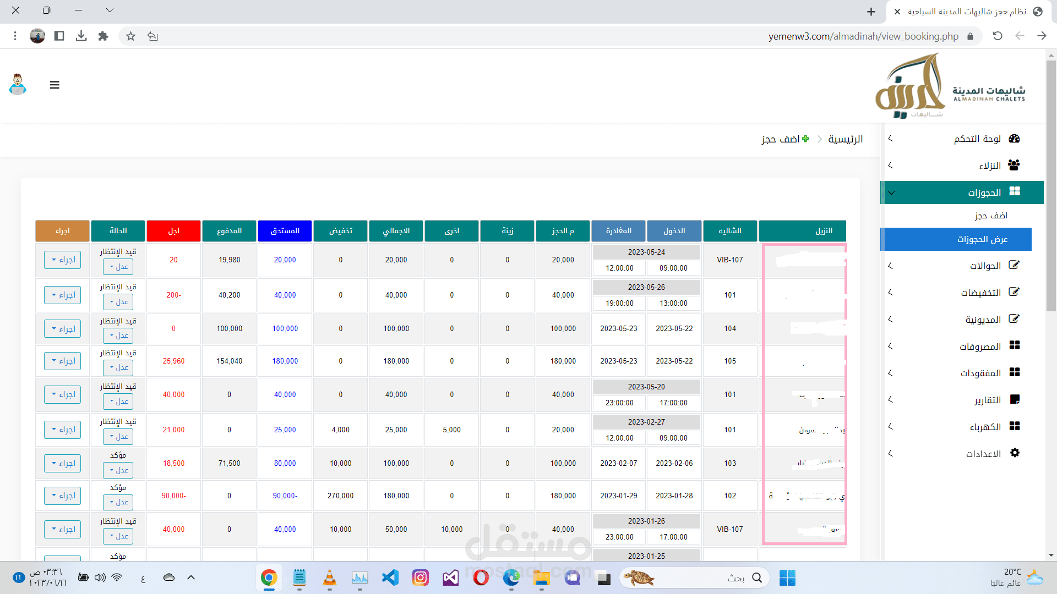Click the dashboard icon beside لوحة التحكم
Viewport: 1057px width, 594px height.
[x=1015, y=139]
